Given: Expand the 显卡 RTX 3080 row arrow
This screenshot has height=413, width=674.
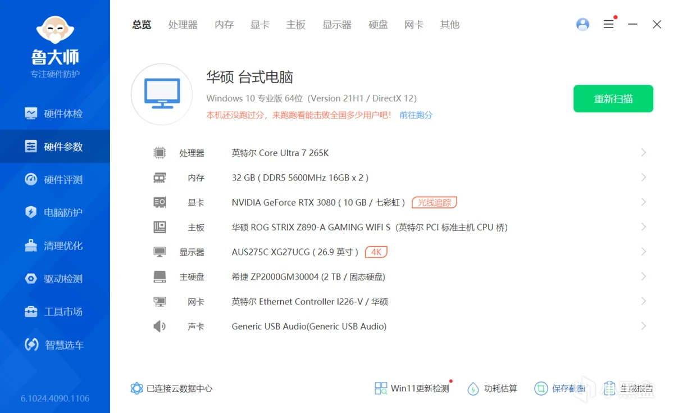Looking at the screenshot, I should [x=643, y=202].
